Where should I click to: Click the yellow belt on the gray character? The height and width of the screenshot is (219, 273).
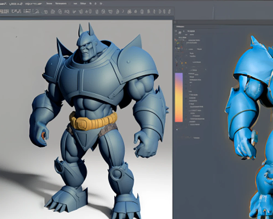tap(93, 121)
